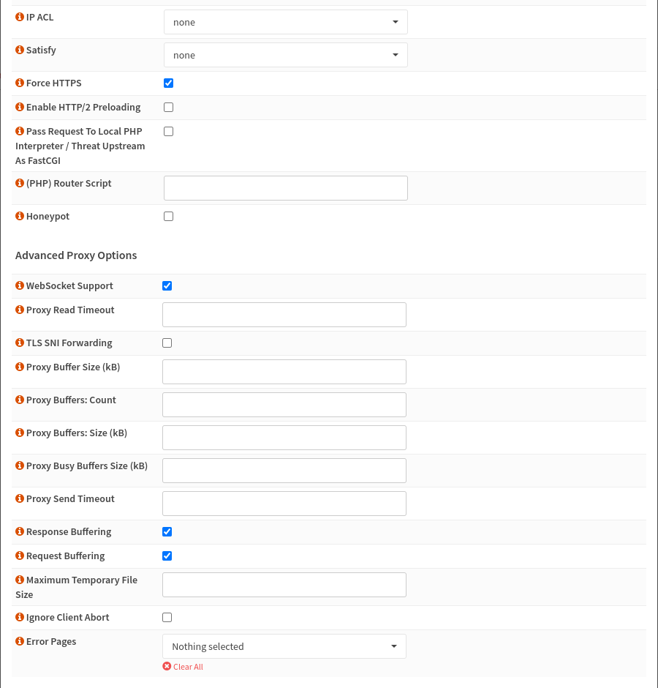
Task: Expand the Satisfy dropdown menu
Action: (x=285, y=54)
